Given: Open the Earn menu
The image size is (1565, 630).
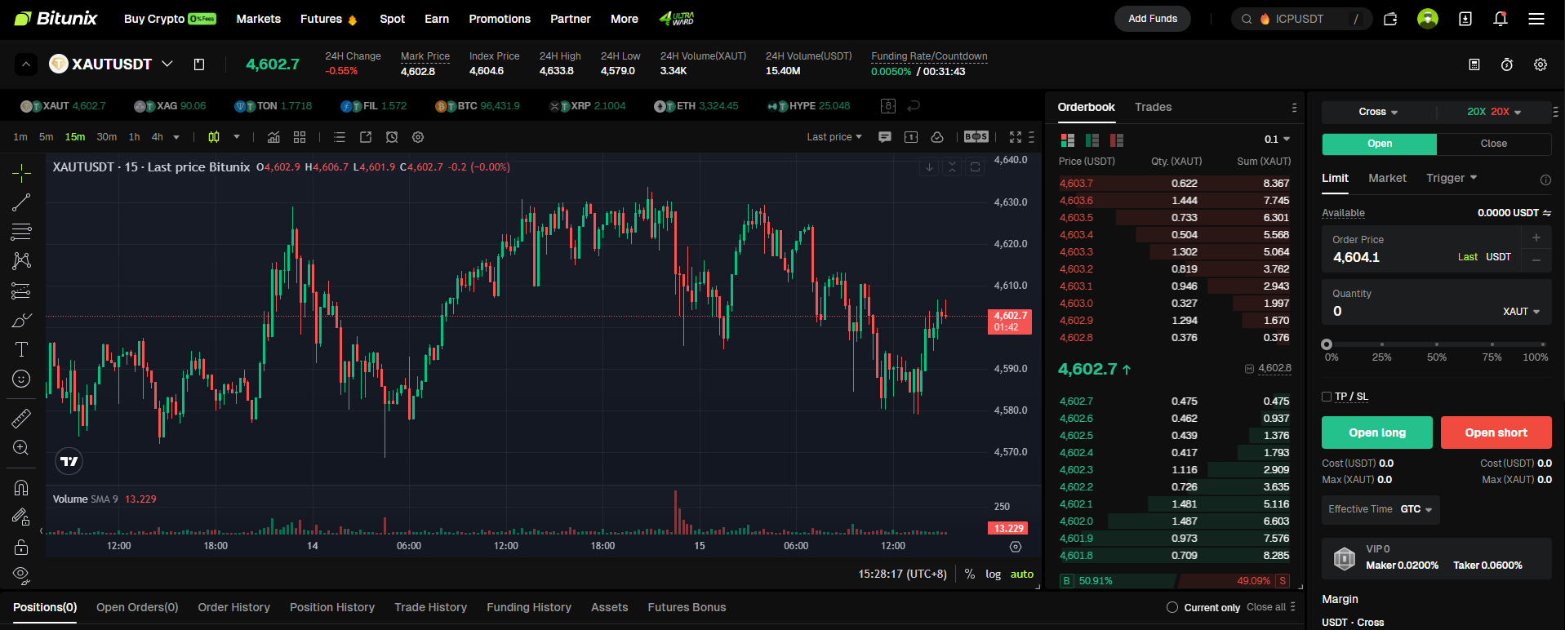Looking at the screenshot, I should tap(437, 19).
